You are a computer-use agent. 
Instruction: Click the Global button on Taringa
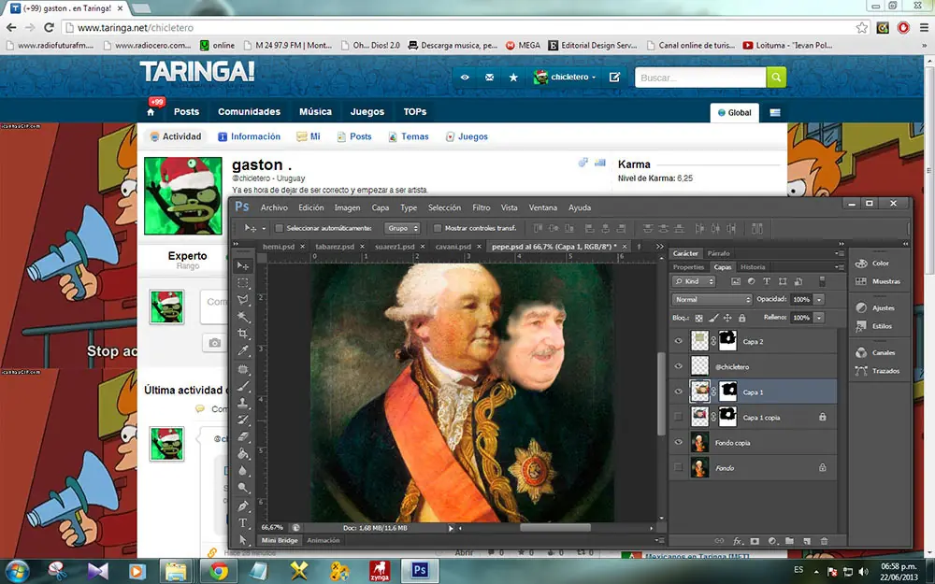tap(735, 112)
